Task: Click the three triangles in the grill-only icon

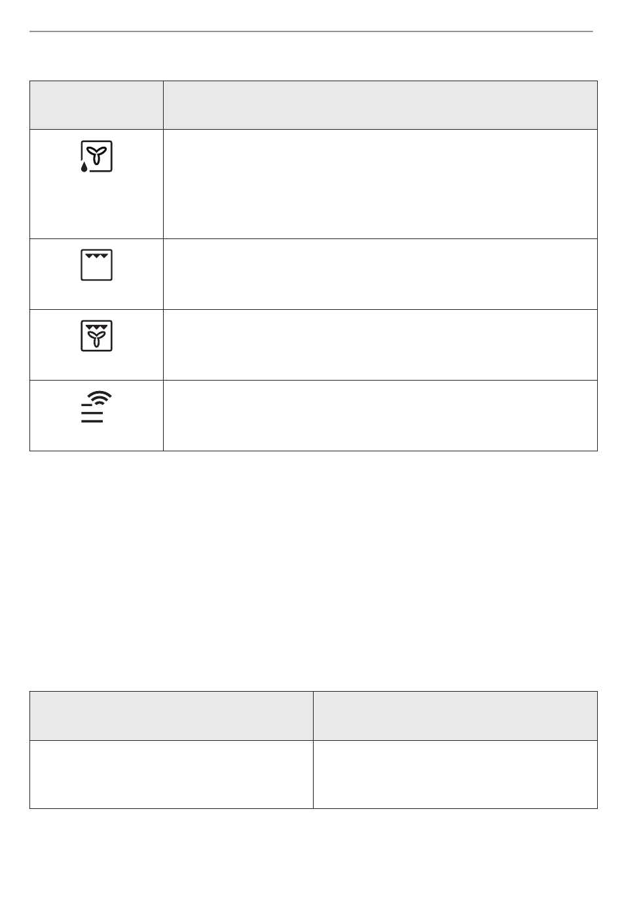Action: click(97, 256)
